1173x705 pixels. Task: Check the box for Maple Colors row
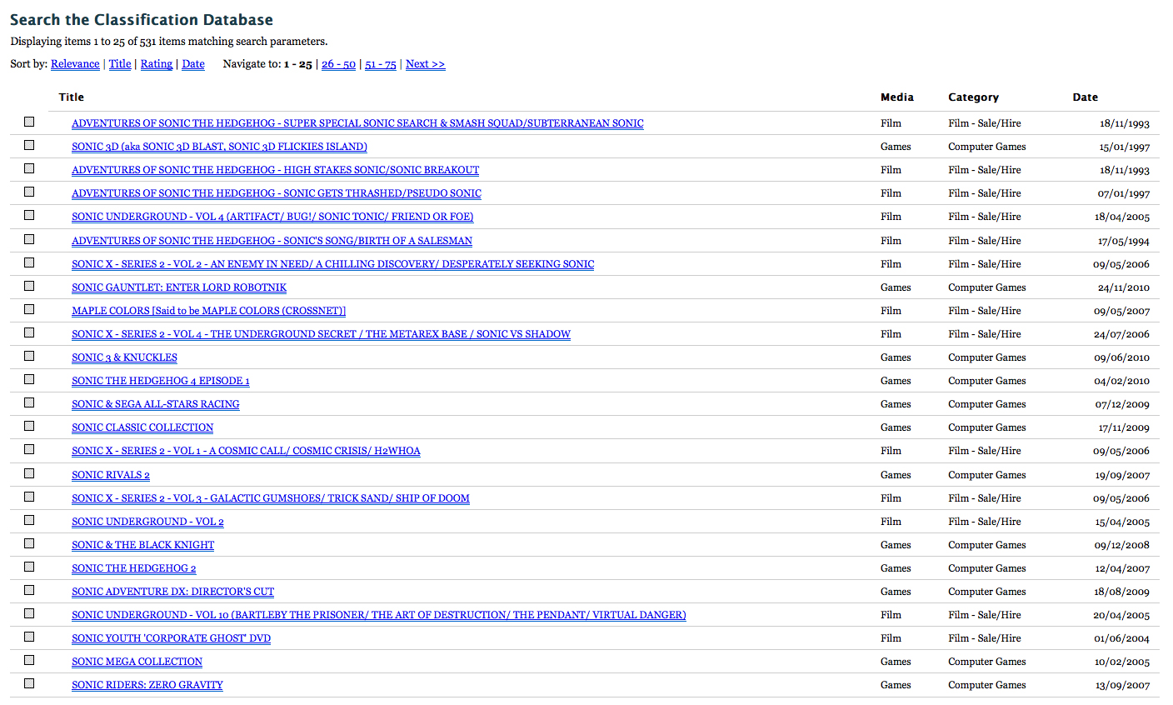click(29, 309)
